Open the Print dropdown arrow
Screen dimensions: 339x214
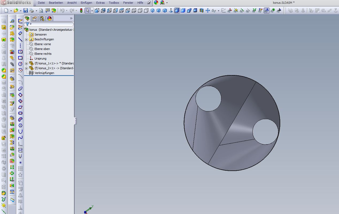pos(36,11)
